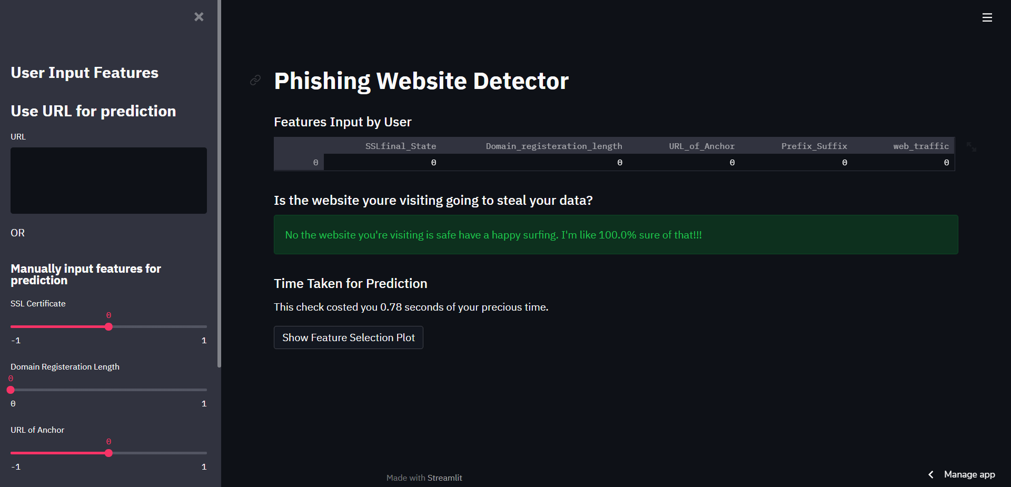The height and width of the screenshot is (487, 1011).
Task: Click the sidebar vertical scrollbar
Action: (219, 184)
